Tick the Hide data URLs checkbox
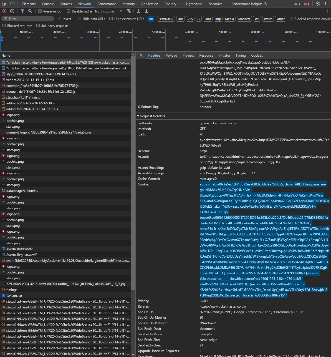This screenshot has height=357, width=331. [79, 19]
